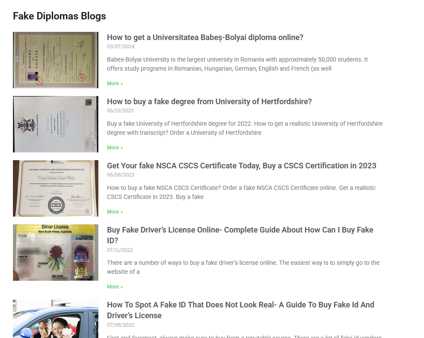Open the fake NSCA CSCS Certificate article title
This screenshot has height=338, width=424.
[242, 165]
